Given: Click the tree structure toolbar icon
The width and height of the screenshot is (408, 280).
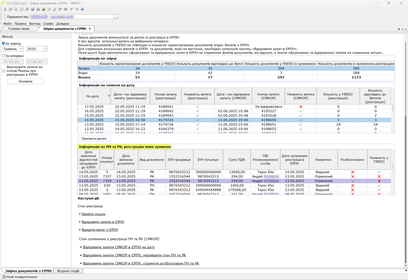Looking at the screenshot, I should tap(49, 9).
